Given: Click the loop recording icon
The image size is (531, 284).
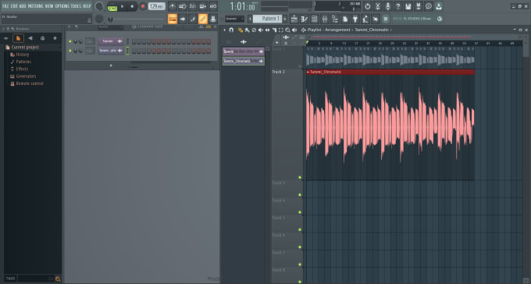Looking at the screenshot, I should coord(213,6).
